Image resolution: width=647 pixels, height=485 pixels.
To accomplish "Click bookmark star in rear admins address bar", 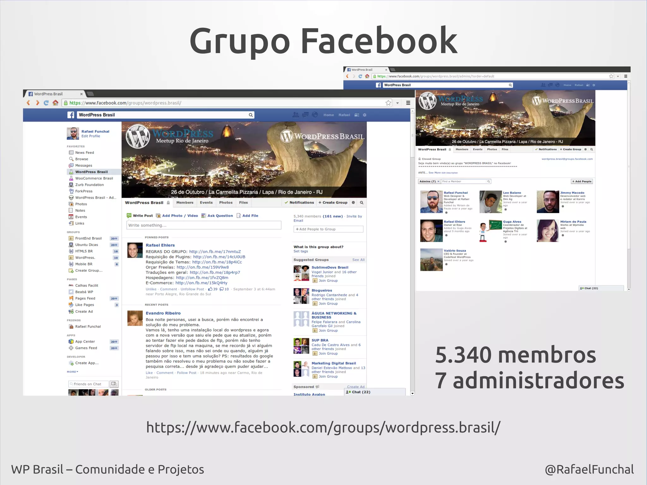I will click(x=611, y=76).
